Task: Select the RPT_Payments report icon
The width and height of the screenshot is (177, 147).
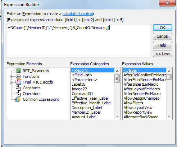Action: 18,71
